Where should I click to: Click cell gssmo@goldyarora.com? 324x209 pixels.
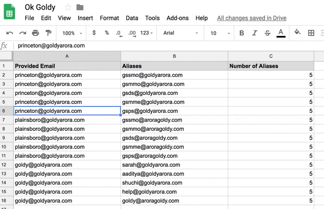pos(174,75)
